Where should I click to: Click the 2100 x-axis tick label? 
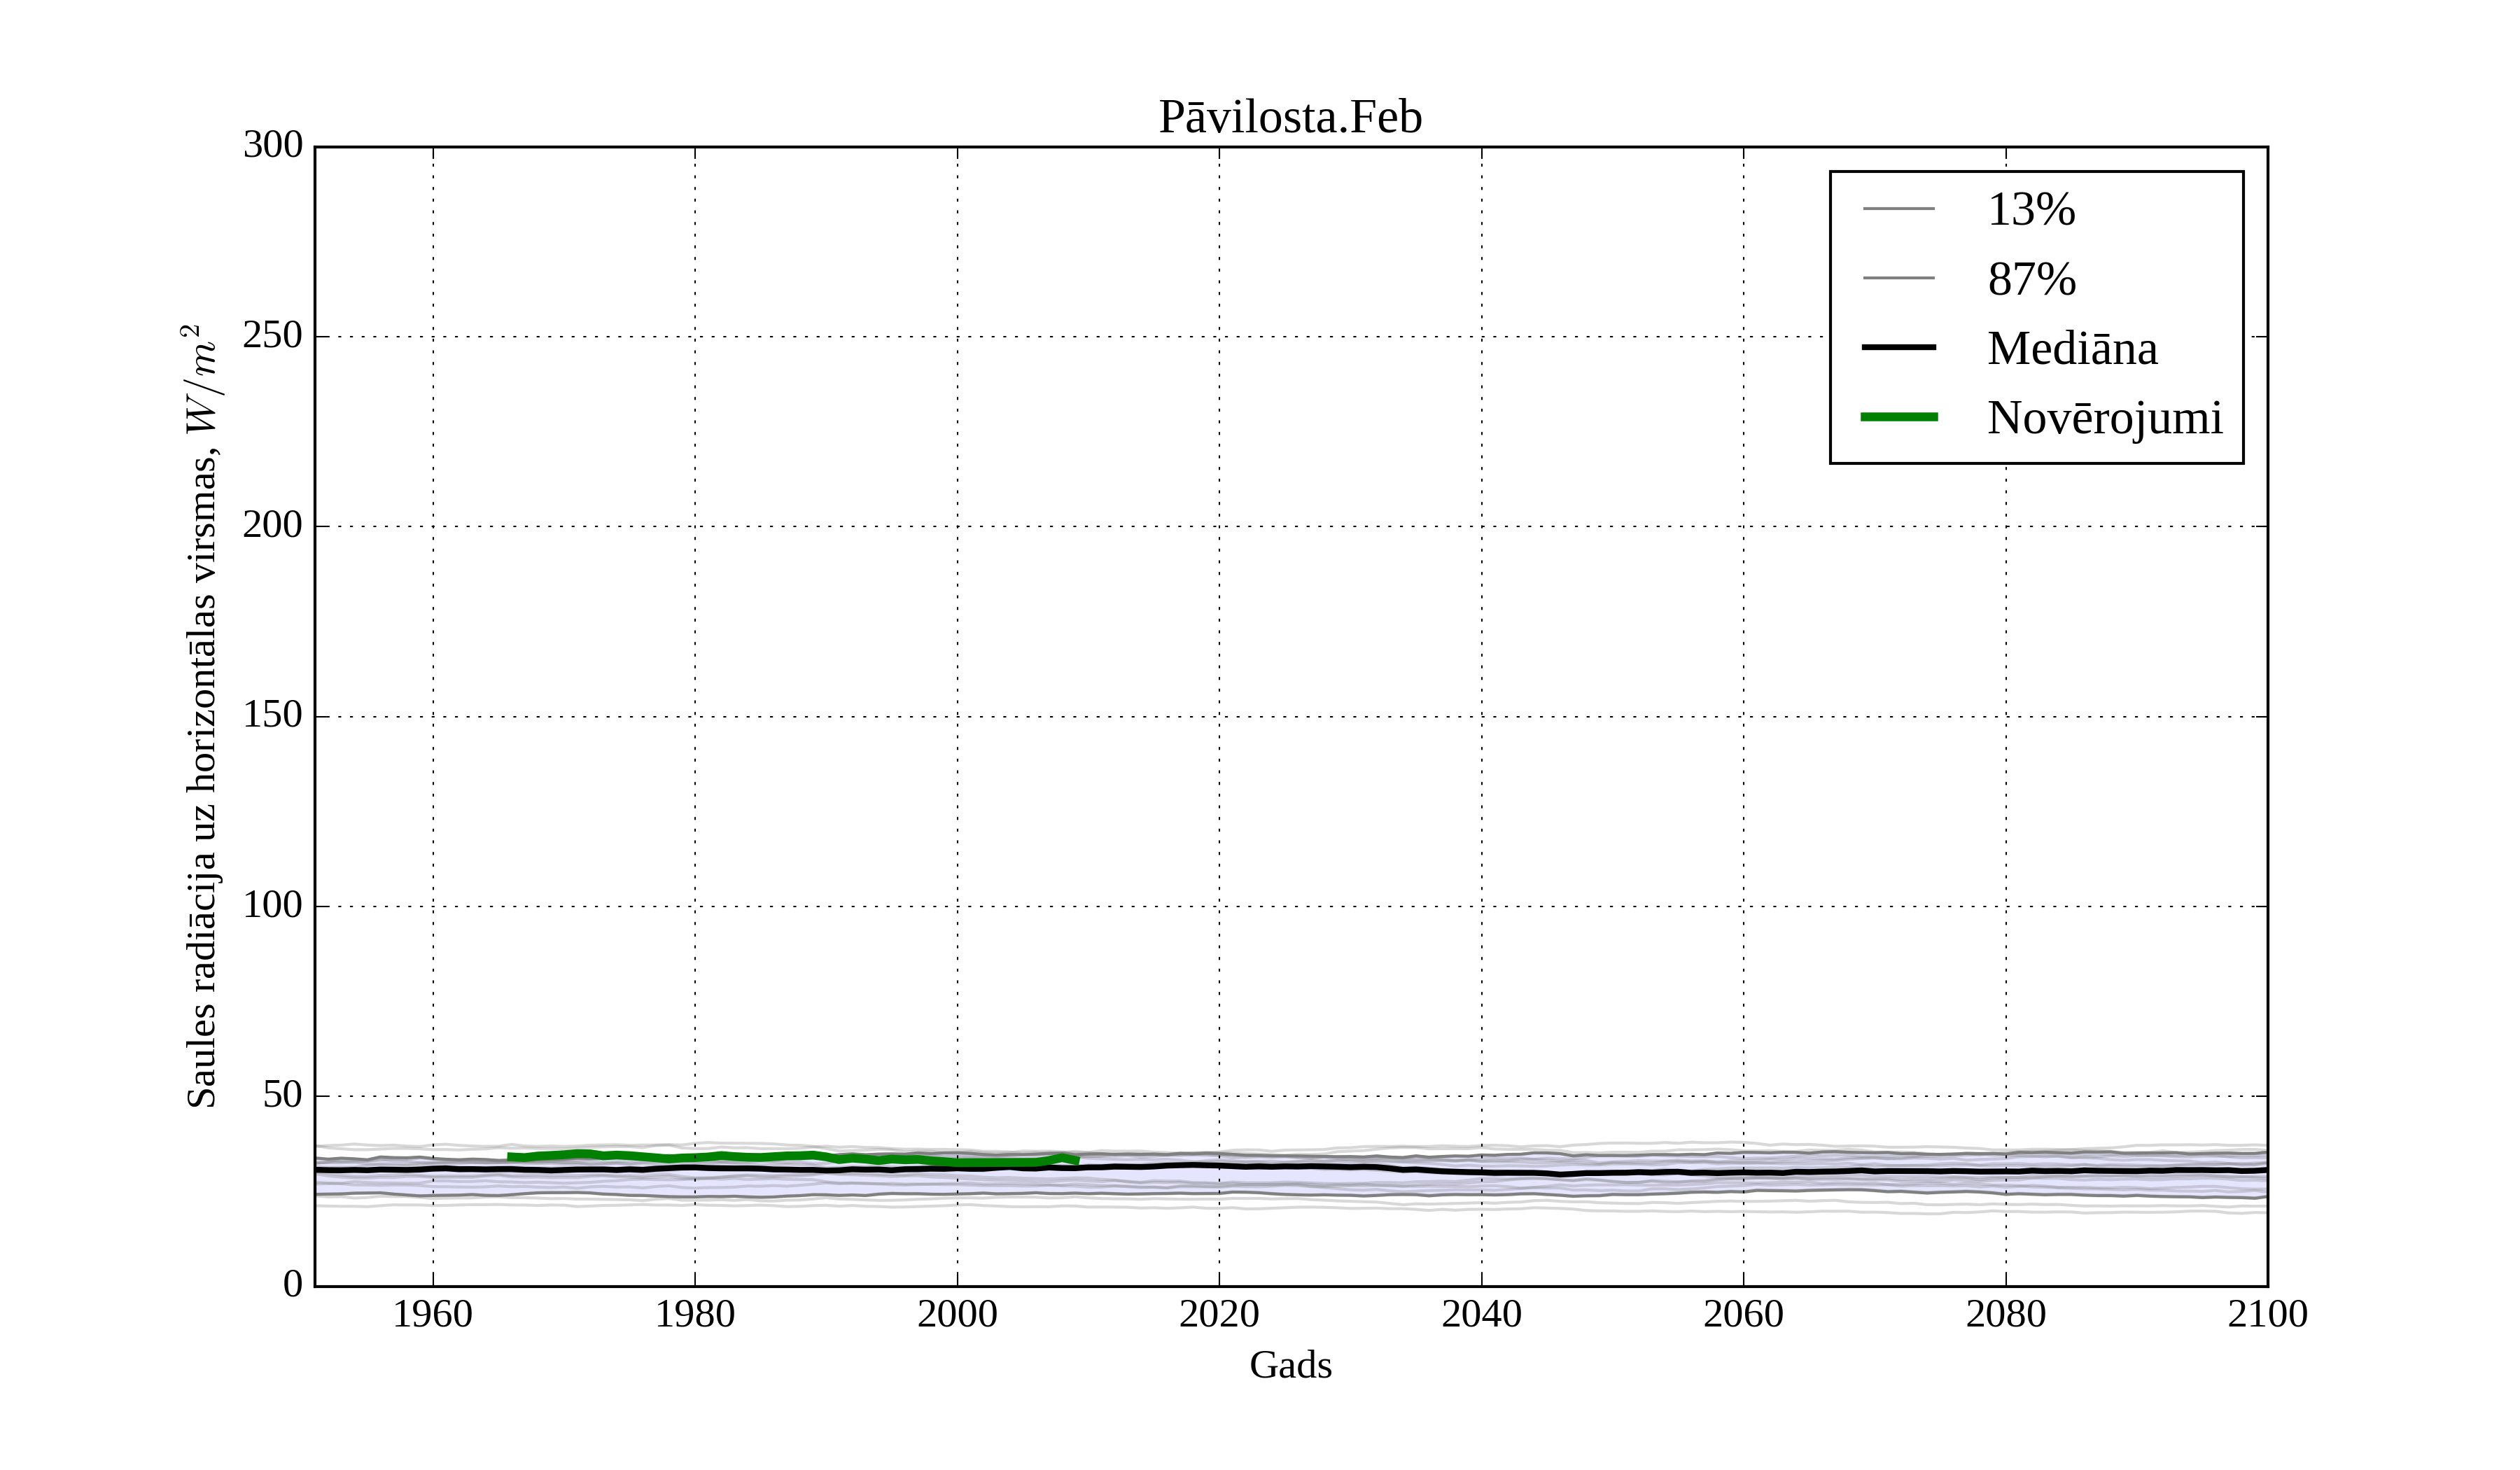2267,1315
